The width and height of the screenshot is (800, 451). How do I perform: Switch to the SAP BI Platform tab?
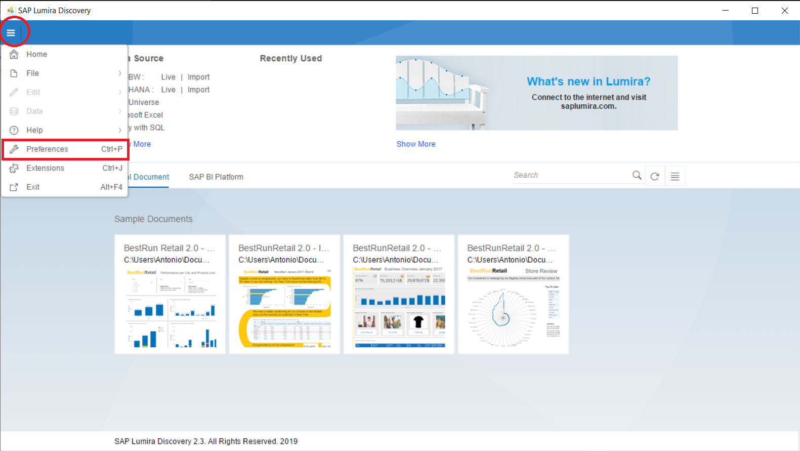tap(216, 177)
